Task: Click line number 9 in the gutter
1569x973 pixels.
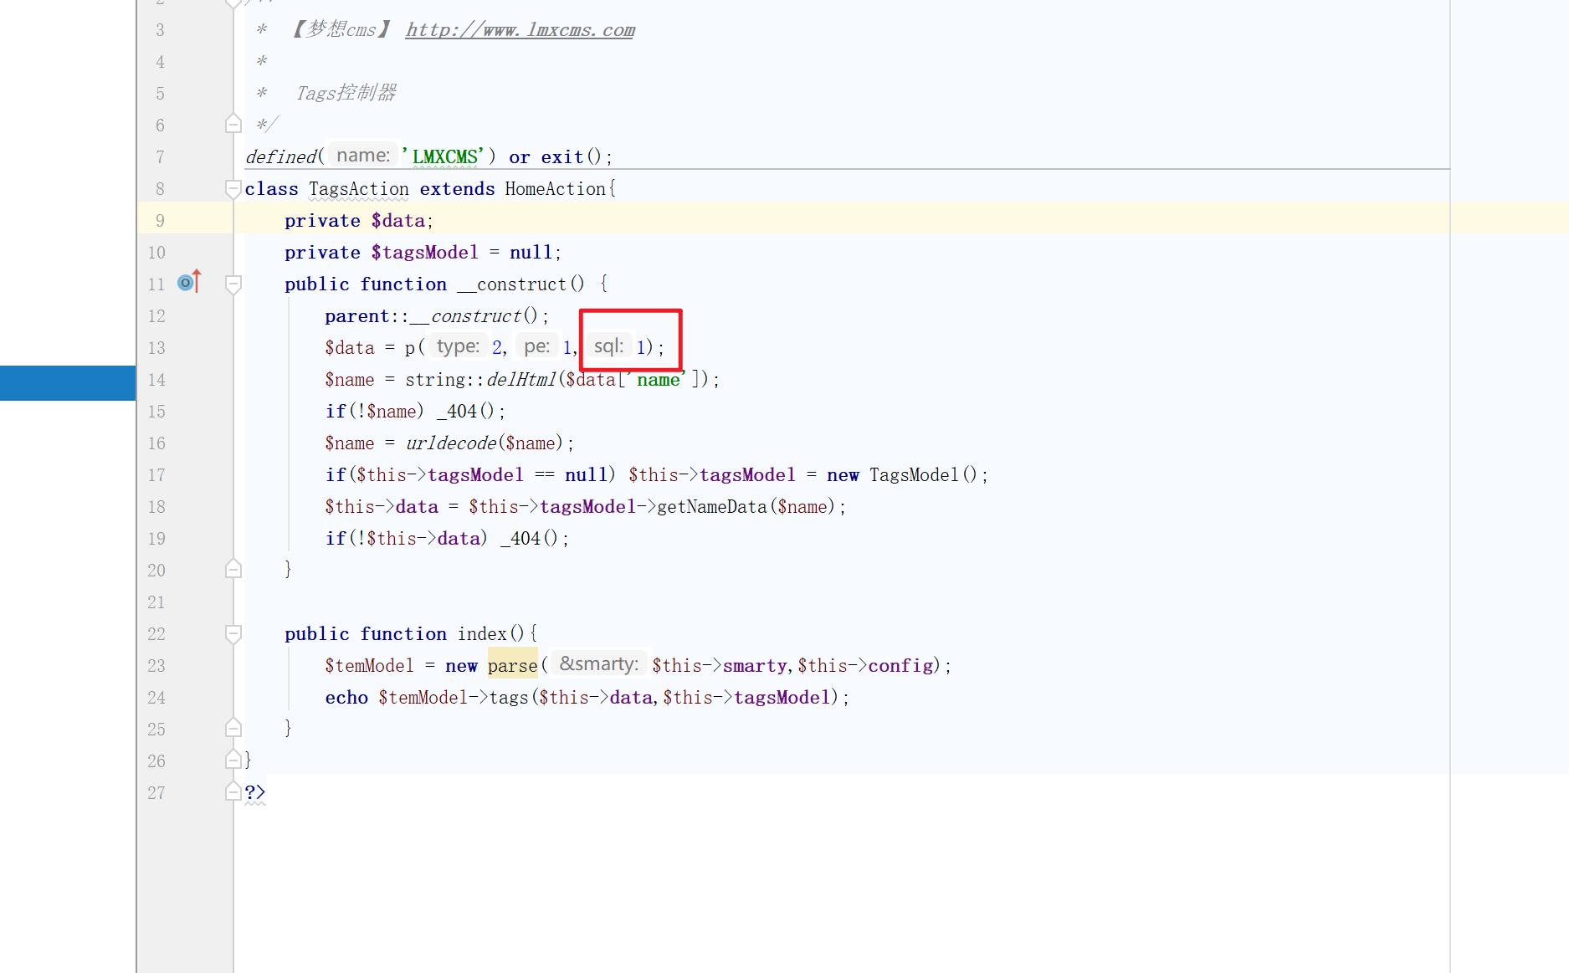Action: coord(159,221)
